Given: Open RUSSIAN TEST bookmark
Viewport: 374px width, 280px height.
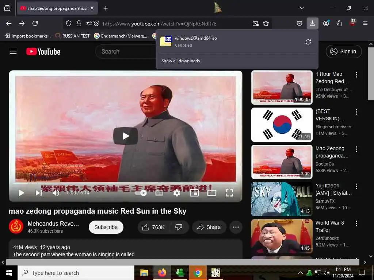Looking at the screenshot, I should 72,36.
